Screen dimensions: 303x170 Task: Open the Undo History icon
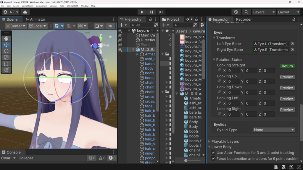click(236, 12)
